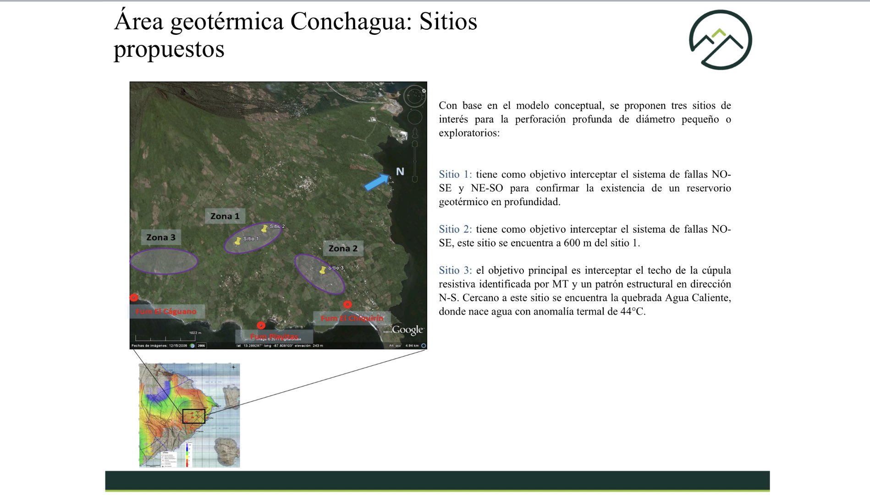The image size is (870, 495).
Task: Click the 'Sitio 3:' heading text
Action: pos(455,270)
